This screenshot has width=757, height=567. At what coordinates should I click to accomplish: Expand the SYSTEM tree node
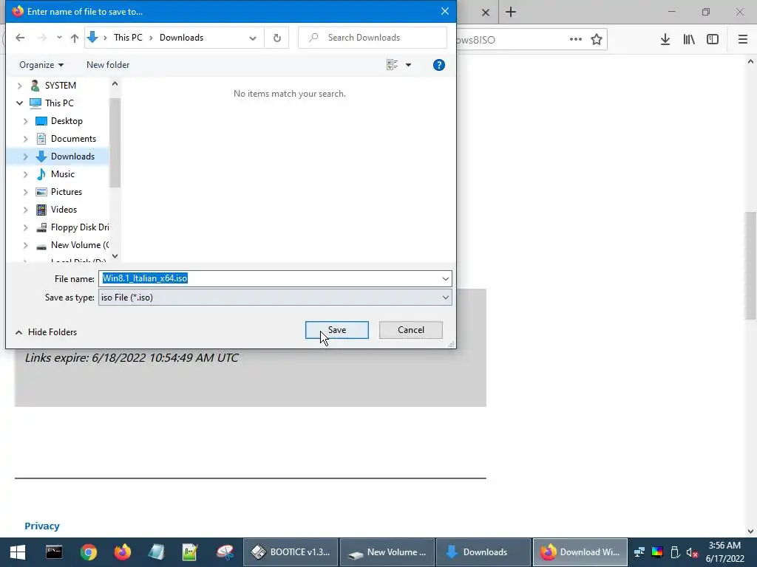[19, 86]
